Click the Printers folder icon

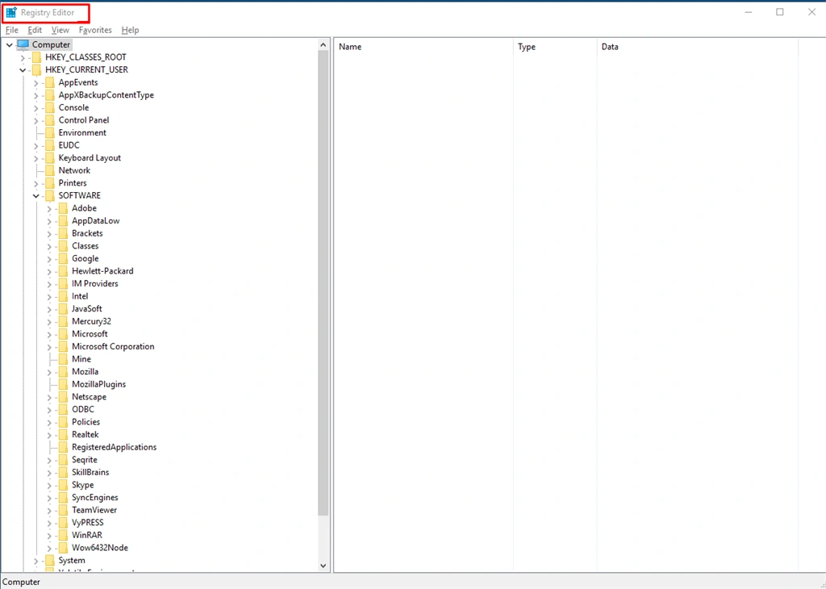click(49, 183)
